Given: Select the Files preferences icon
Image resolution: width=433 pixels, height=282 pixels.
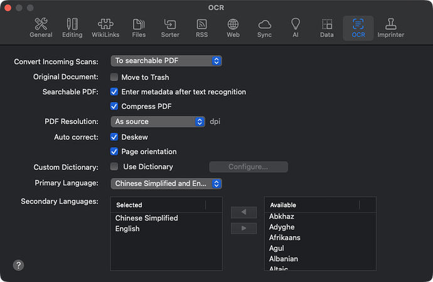Looking at the screenshot, I should (x=139, y=28).
